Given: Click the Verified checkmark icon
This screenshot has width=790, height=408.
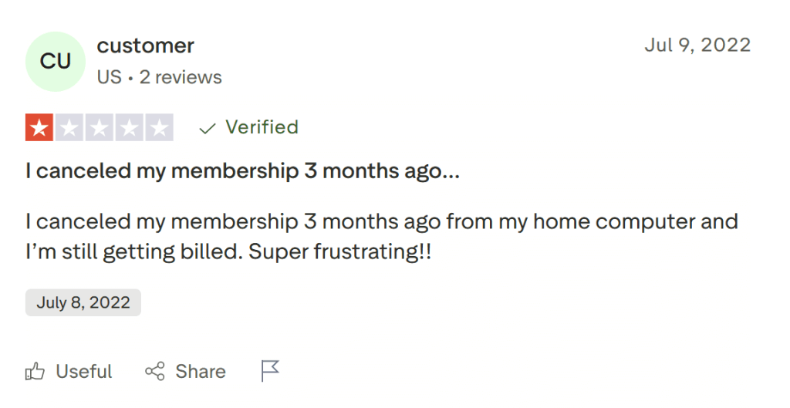Looking at the screenshot, I should (x=206, y=128).
